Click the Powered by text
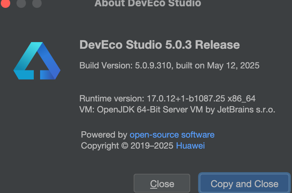Screen dimensions: 292x193 [x=104, y=135]
